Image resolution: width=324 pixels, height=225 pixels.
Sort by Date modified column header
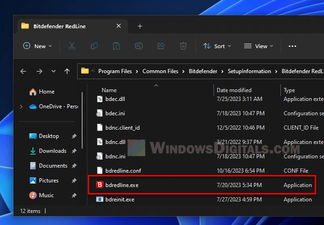[x=234, y=90]
